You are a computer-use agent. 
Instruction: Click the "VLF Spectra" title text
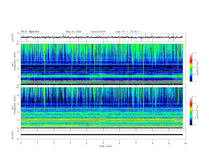pos(30,32)
